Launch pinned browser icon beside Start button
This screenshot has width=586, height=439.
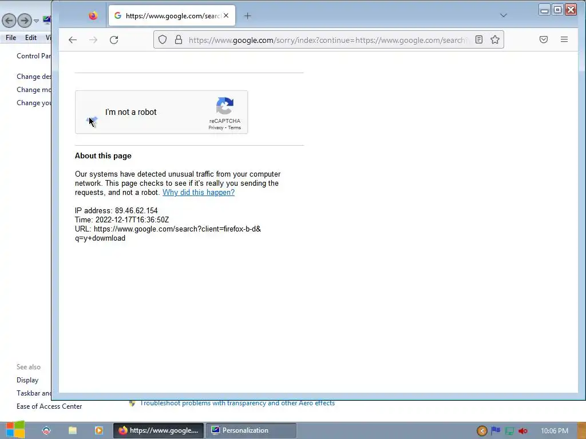tap(46, 430)
